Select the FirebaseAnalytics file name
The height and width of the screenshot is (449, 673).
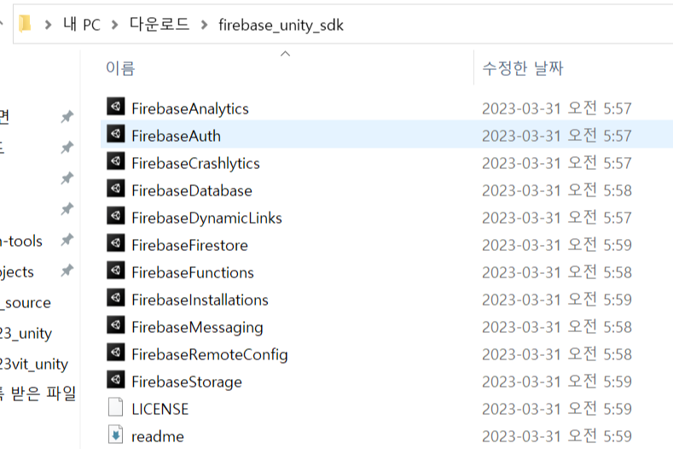(x=190, y=108)
